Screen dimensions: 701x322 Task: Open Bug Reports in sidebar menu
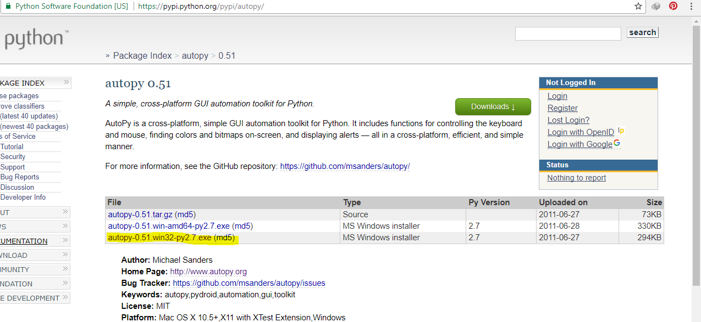click(20, 177)
